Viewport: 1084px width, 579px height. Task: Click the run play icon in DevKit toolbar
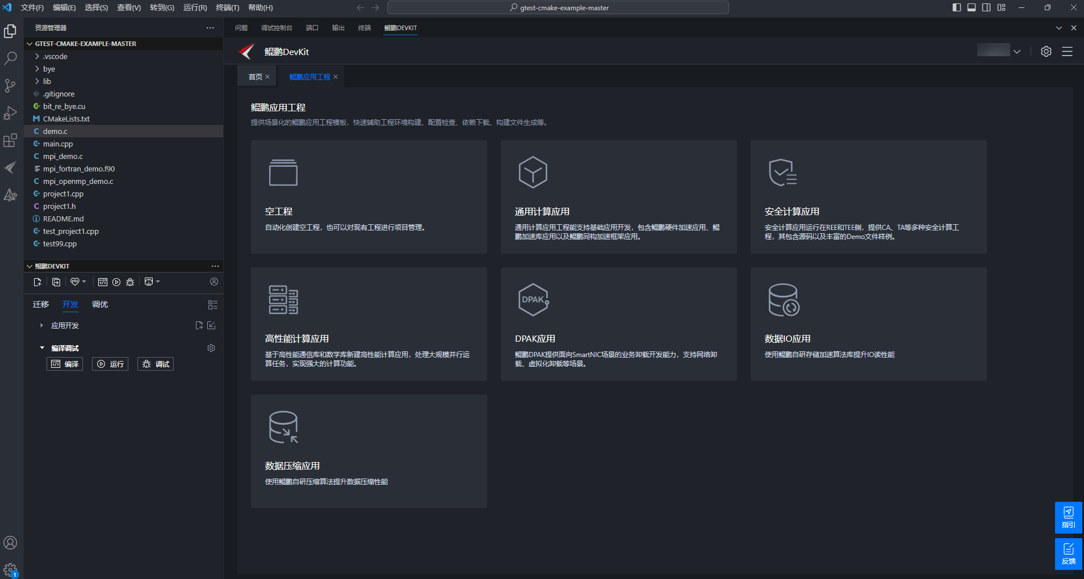tap(116, 282)
